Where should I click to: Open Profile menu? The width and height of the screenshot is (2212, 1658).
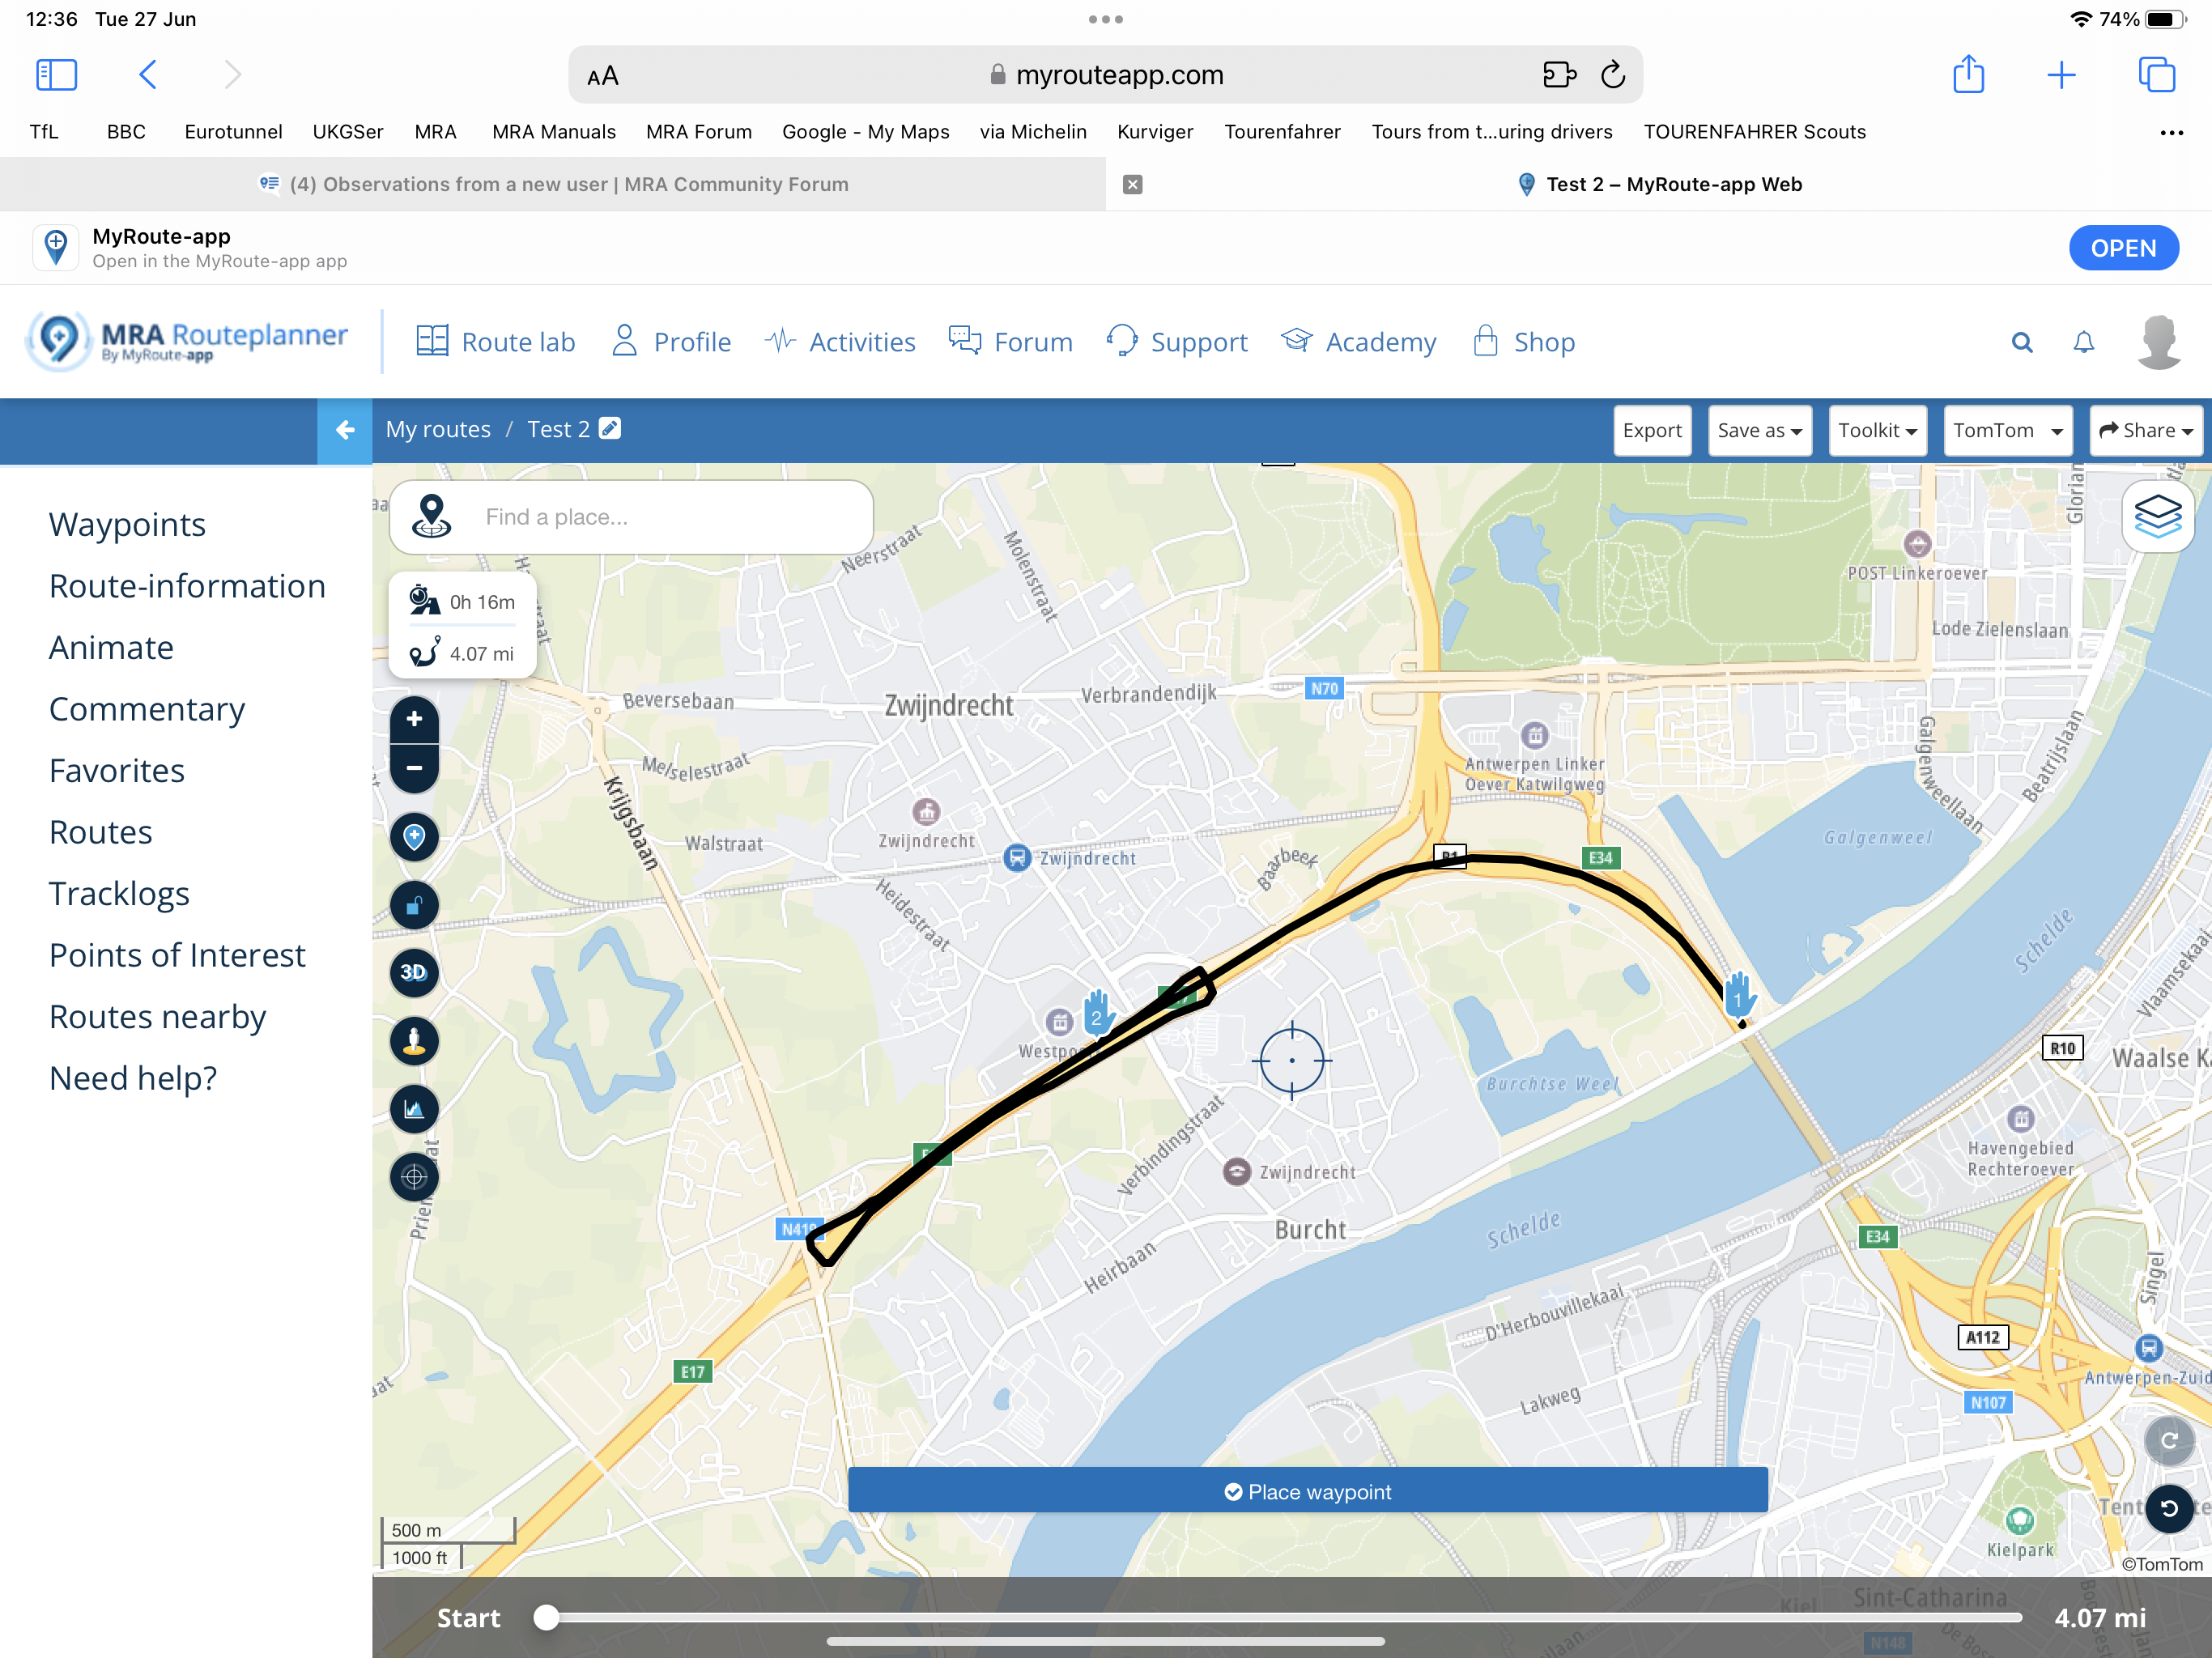(671, 342)
